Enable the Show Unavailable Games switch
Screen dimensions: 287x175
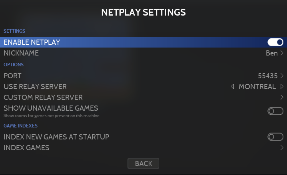pos(275,111)
